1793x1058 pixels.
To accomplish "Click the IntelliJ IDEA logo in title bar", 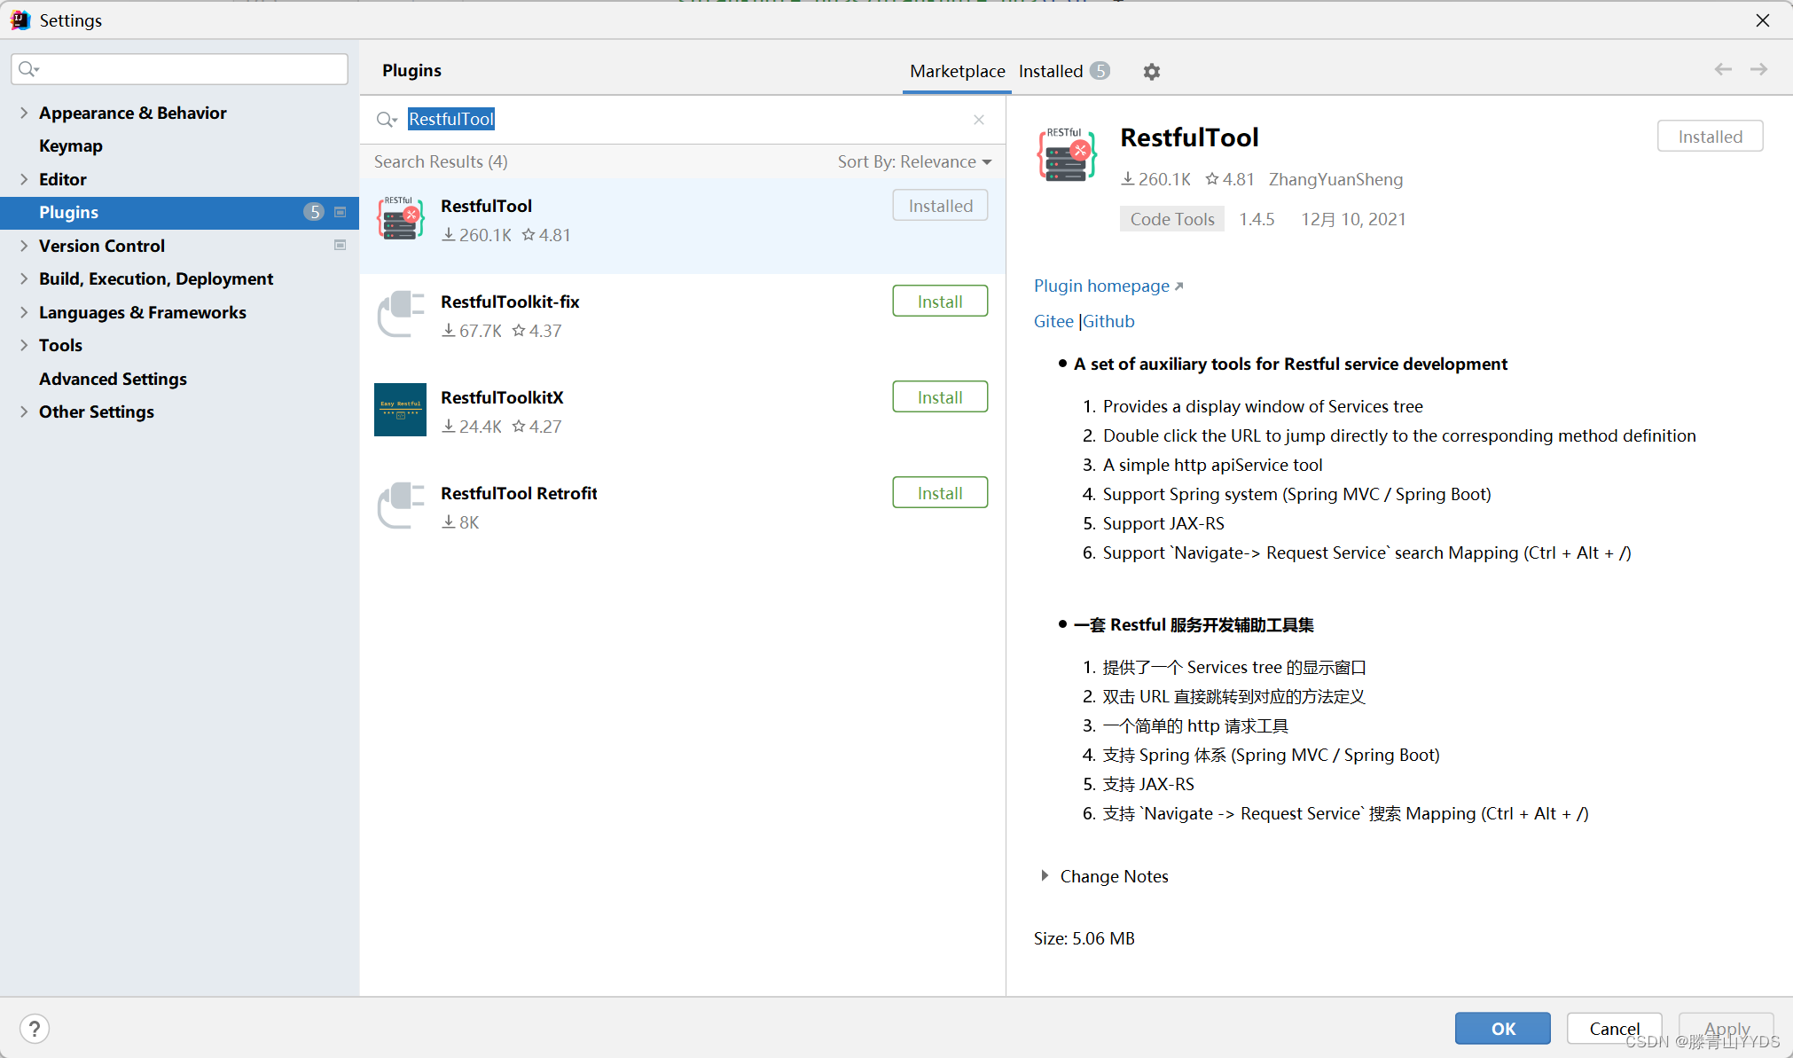I will pos(20,20).
